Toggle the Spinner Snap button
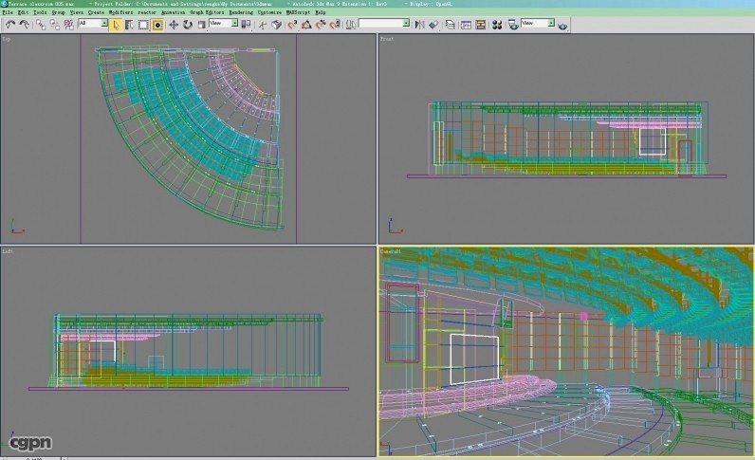 tap(335, 24)
